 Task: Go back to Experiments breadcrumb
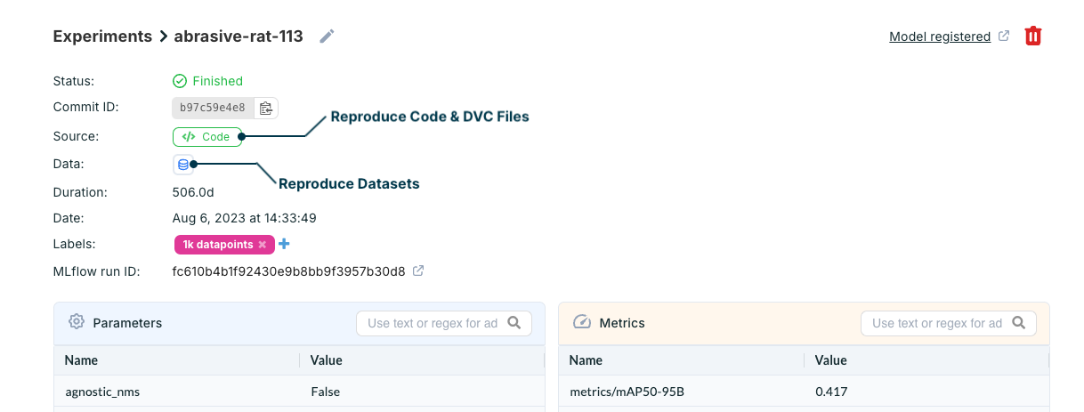(x=102, y=36)
